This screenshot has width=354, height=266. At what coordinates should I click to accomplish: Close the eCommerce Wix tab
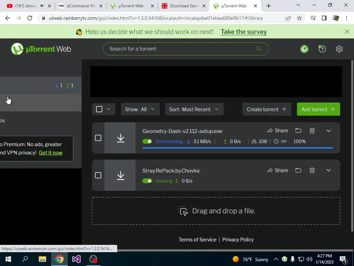[x=101, y=6]
